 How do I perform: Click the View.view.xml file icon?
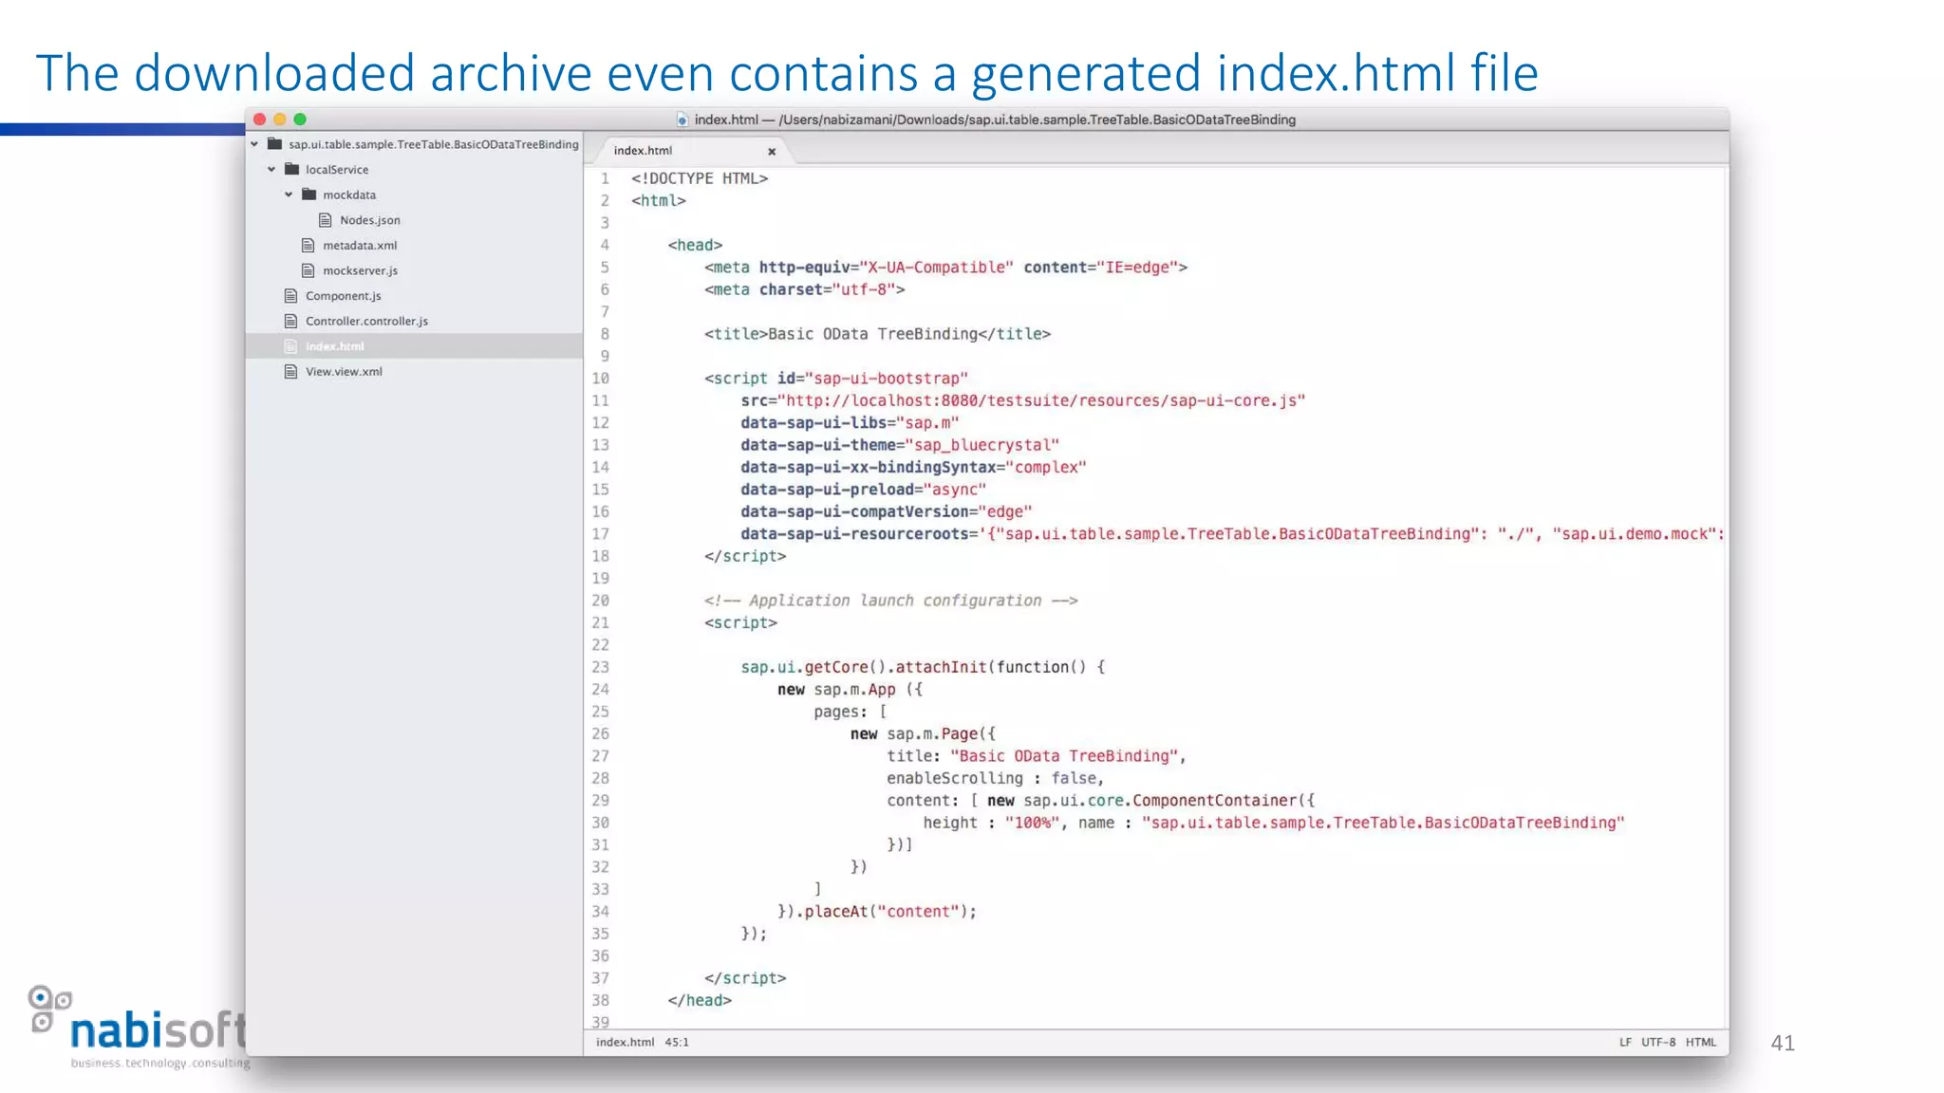click(291, 371)
